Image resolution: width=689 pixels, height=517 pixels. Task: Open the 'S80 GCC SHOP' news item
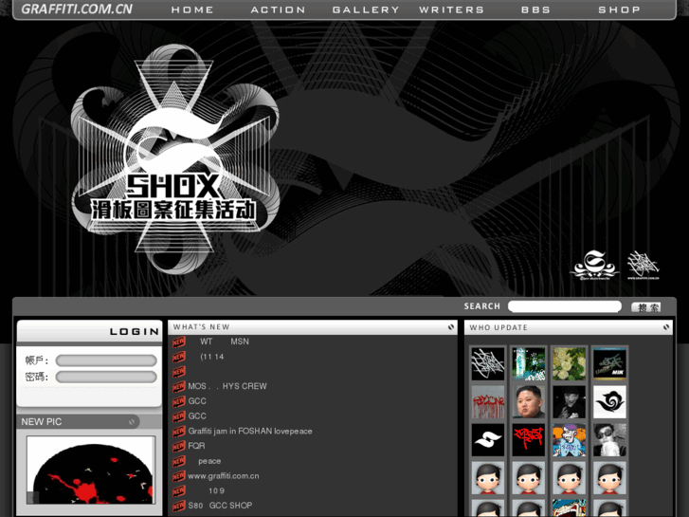click(220, 506)
